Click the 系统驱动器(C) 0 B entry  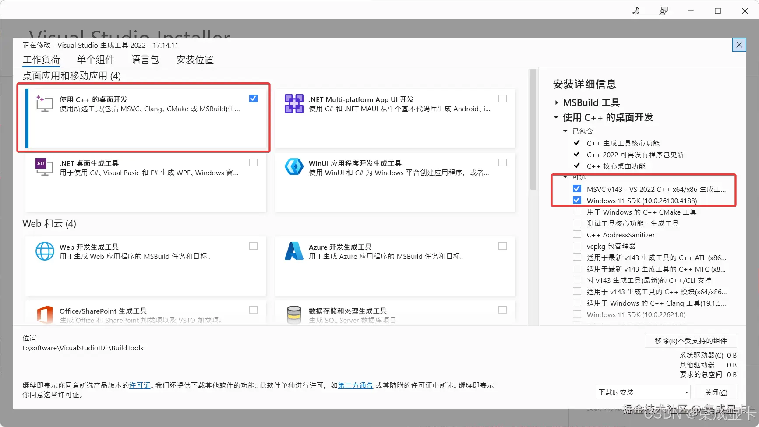pyautogui.click(x=708, y=355)
